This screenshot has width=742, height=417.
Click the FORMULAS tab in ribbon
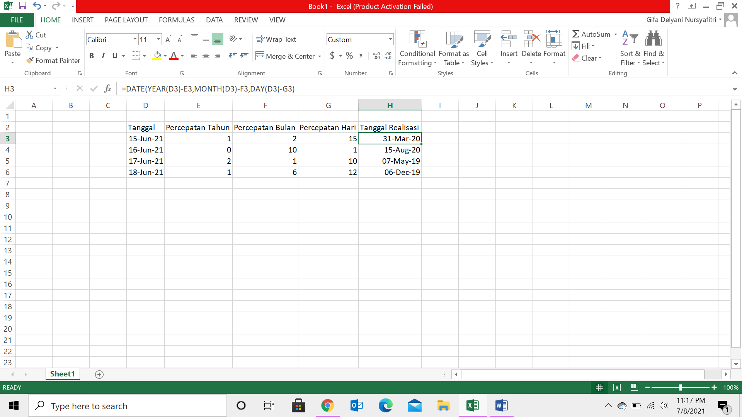[176, 20]
